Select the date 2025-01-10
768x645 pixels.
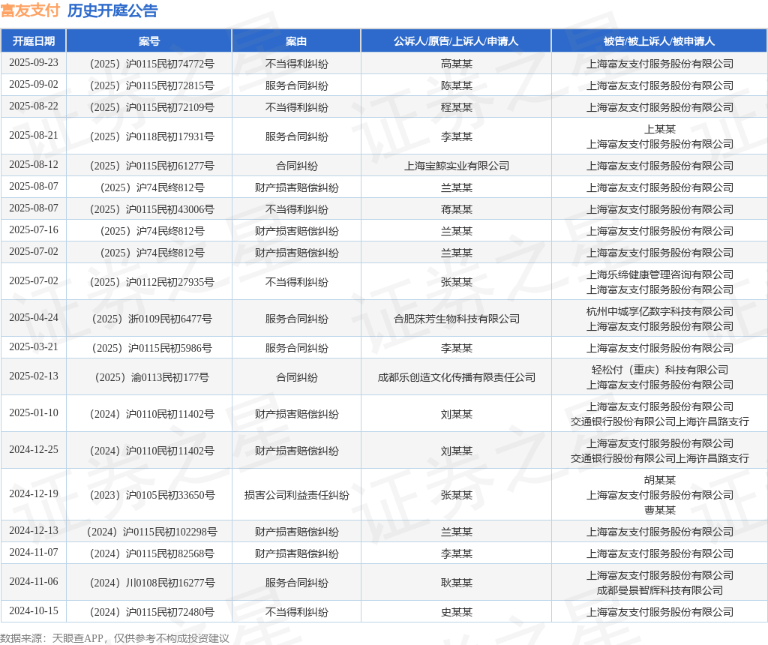click(x=33, y=412)
